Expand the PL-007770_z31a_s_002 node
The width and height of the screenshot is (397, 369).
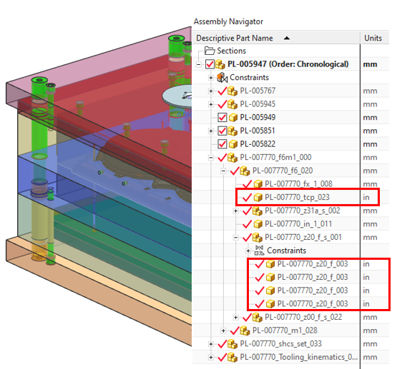pos(236,211)
